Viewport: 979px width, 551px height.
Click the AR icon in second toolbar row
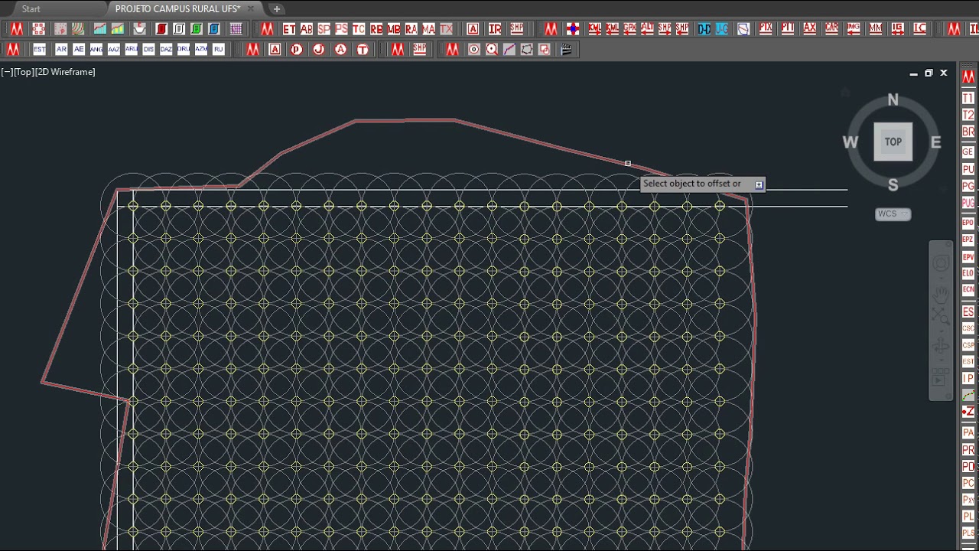pos(61,49)
